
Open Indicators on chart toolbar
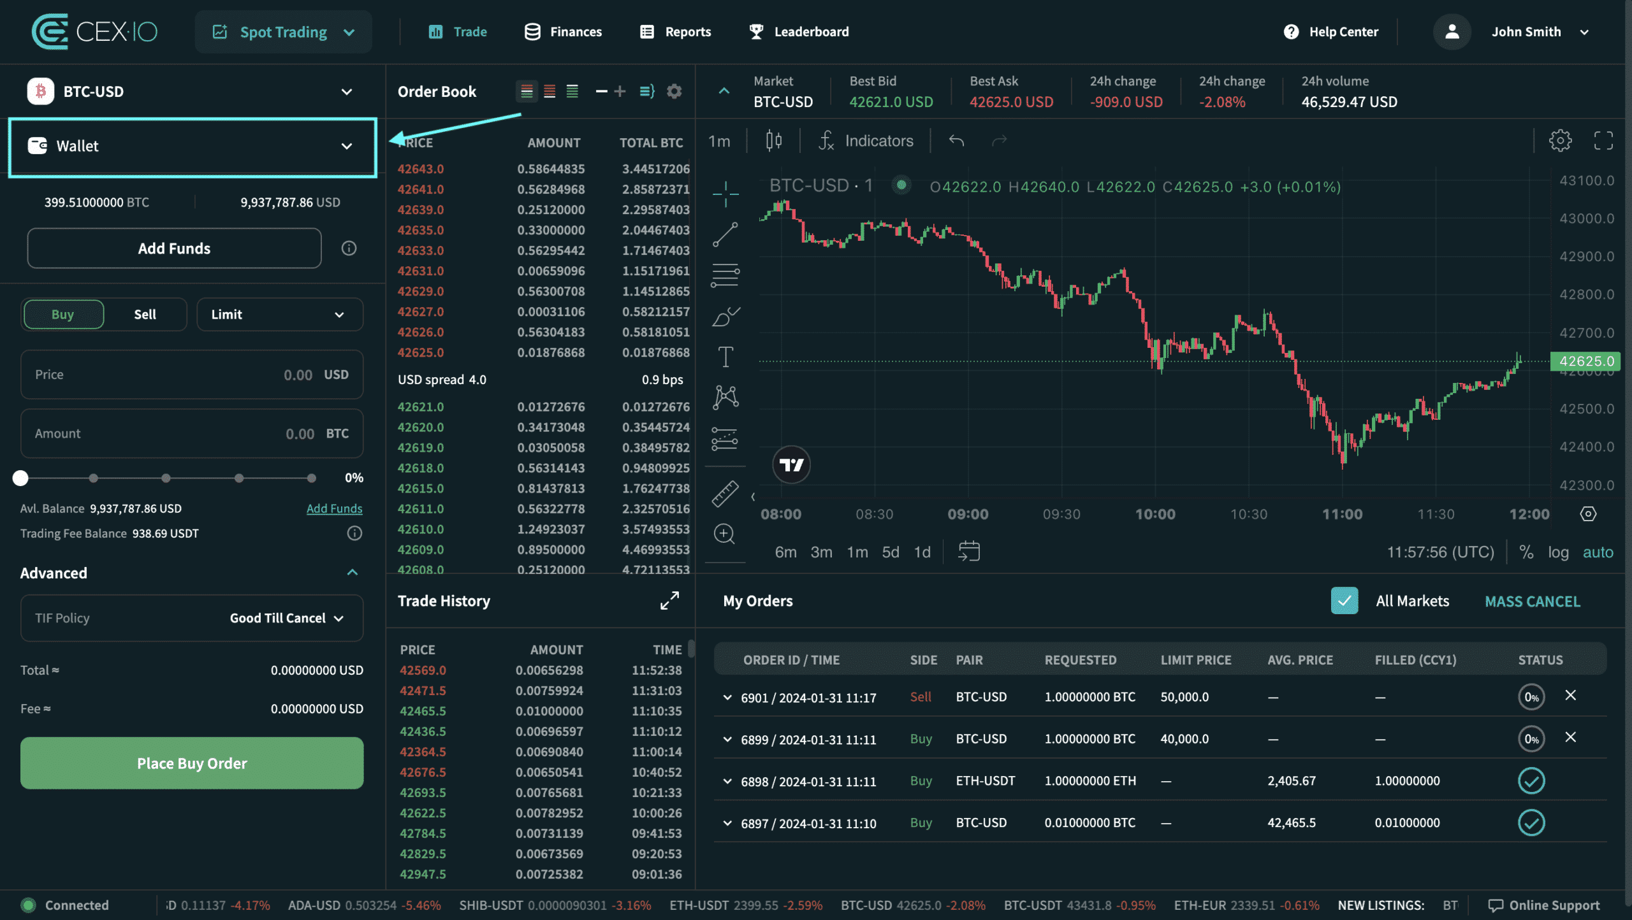[866, 140]
